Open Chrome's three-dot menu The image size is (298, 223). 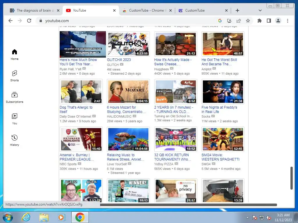click(288, 21)
